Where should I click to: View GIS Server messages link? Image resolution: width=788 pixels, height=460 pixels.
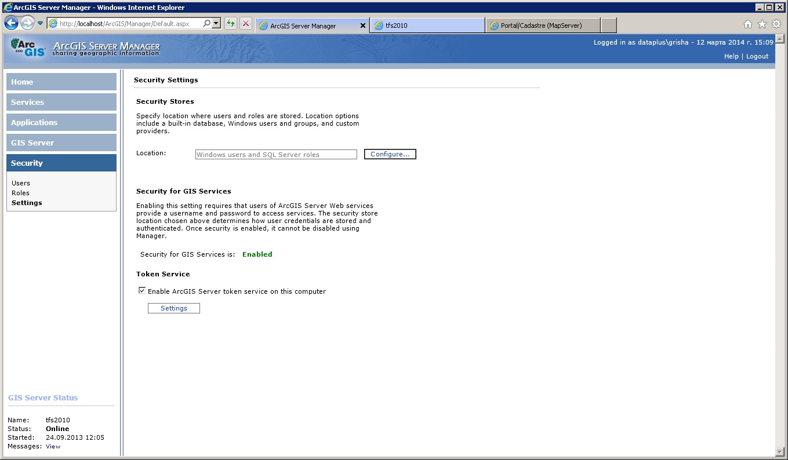coord(53,447)
